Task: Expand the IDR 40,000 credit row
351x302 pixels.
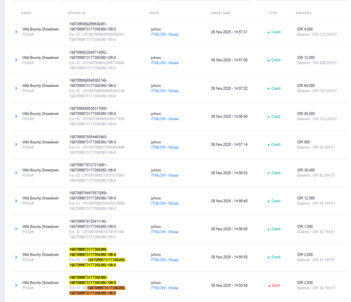Action: [x=16, y=117]
